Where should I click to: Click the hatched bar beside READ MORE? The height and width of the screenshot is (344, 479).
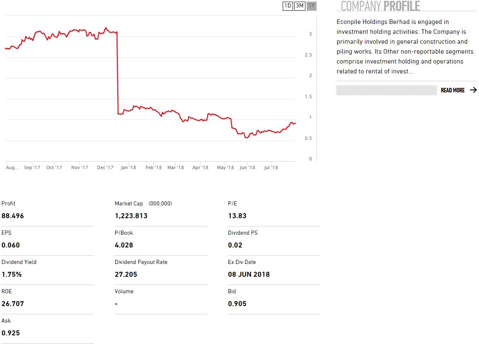pos(386,90)
